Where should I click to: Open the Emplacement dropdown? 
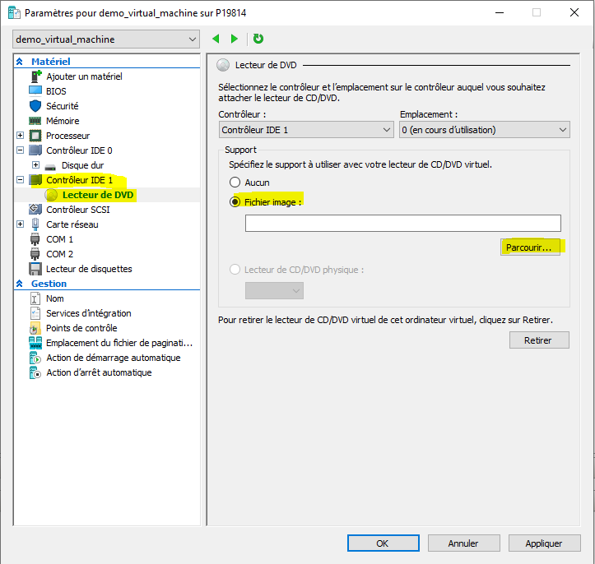click(x=484, y=130)
